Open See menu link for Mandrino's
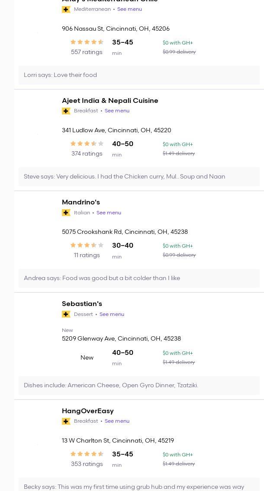The width and height of the screenshot is (264, 491). pyautogui.click(x=109, y=213)
